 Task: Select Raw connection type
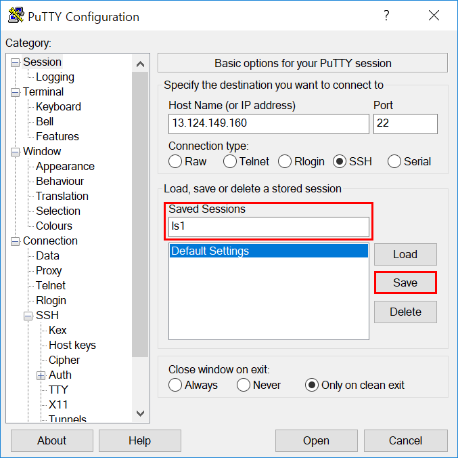click(x=175, y=161)
